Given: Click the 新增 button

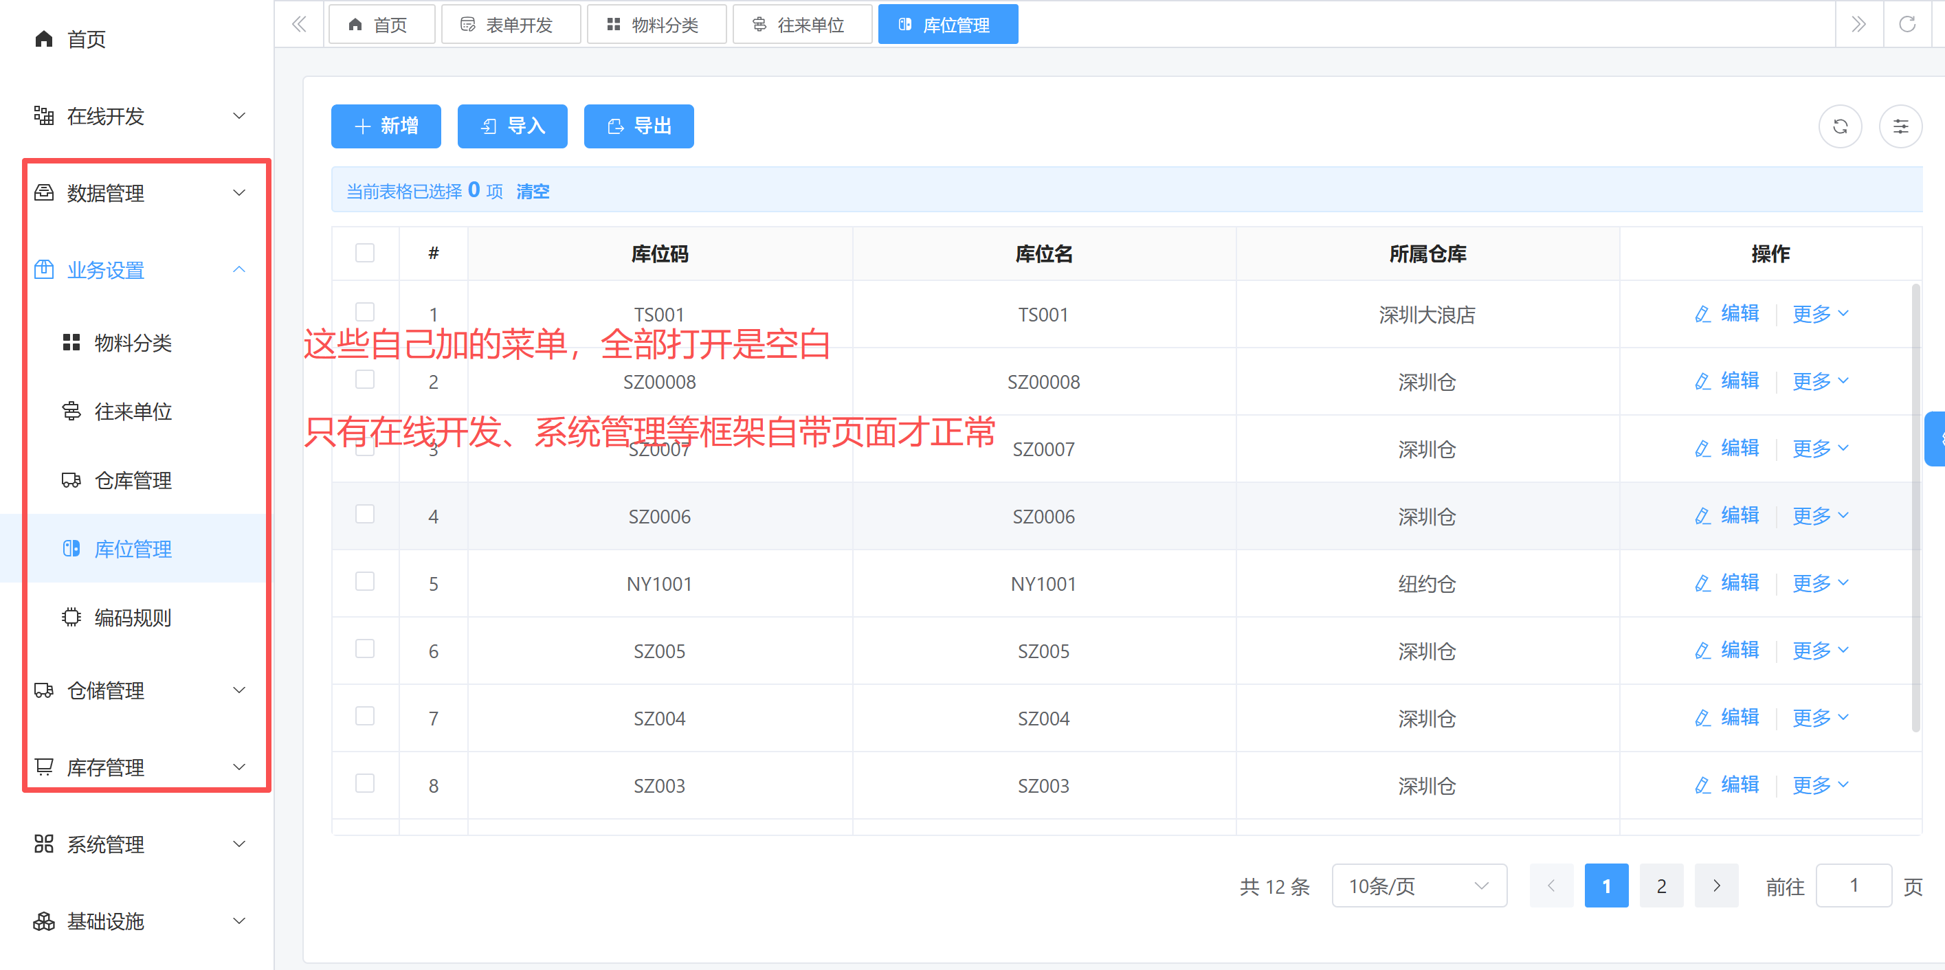Looking at the screenshot, I should pyautogui.click(x=386, y=126).
